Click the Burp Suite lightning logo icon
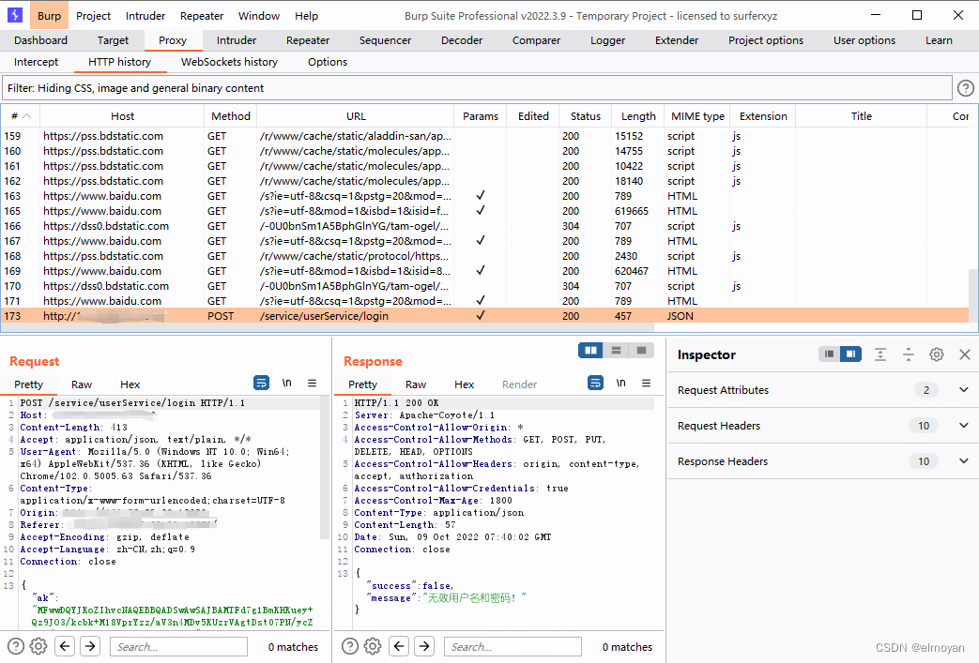 [x=14, y=15]
